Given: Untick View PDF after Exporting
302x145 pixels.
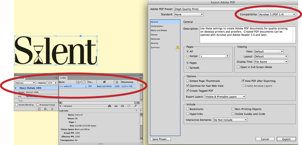Looking at the screenshot, I should tap(243, 81).
